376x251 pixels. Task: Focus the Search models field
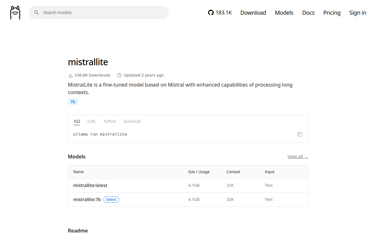(99, 13)
